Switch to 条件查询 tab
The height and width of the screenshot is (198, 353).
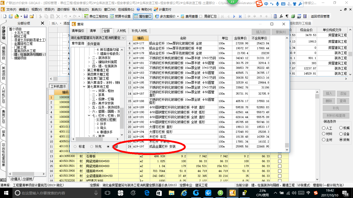tap(93, 44)
